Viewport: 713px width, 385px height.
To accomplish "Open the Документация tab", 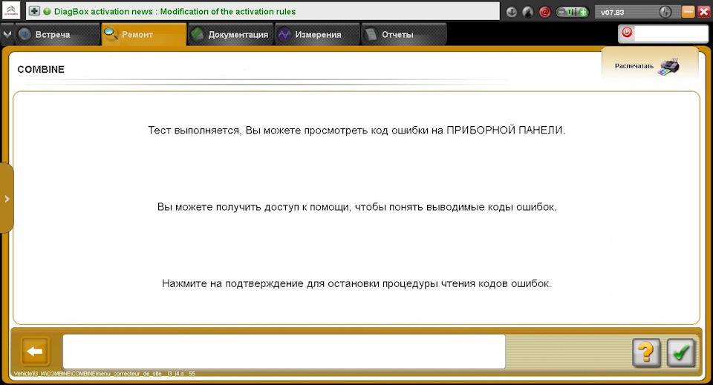I will pos(230,35).
